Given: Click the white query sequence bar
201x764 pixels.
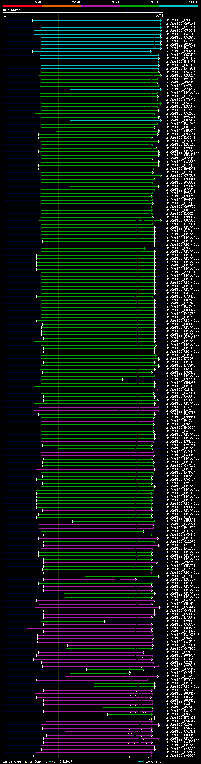Looking at the screenshot, I should tap(83, 13).
